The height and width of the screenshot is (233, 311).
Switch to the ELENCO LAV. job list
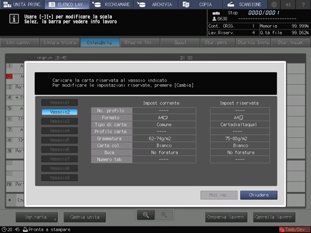point(67,4)
